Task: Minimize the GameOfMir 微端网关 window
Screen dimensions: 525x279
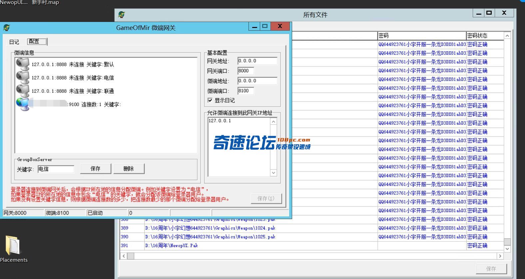Action: click(x=255, y=26)
